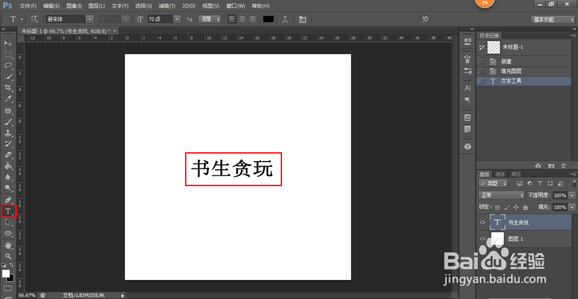Image resolution: width=578 pixels, height=299 pixels.
Task: Open the layer filter type dropdown 类型
Action: coord(493,183)
